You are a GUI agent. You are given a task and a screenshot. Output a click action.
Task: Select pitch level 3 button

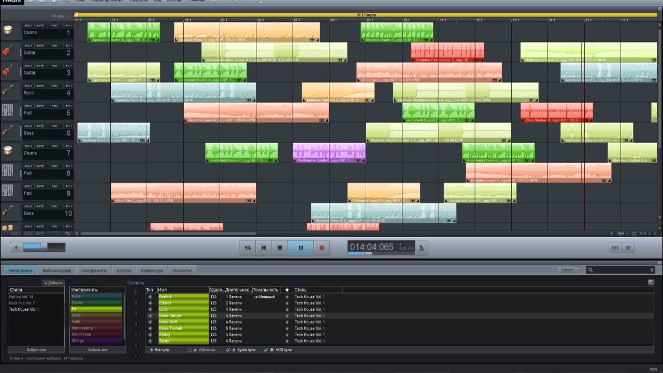136,312
